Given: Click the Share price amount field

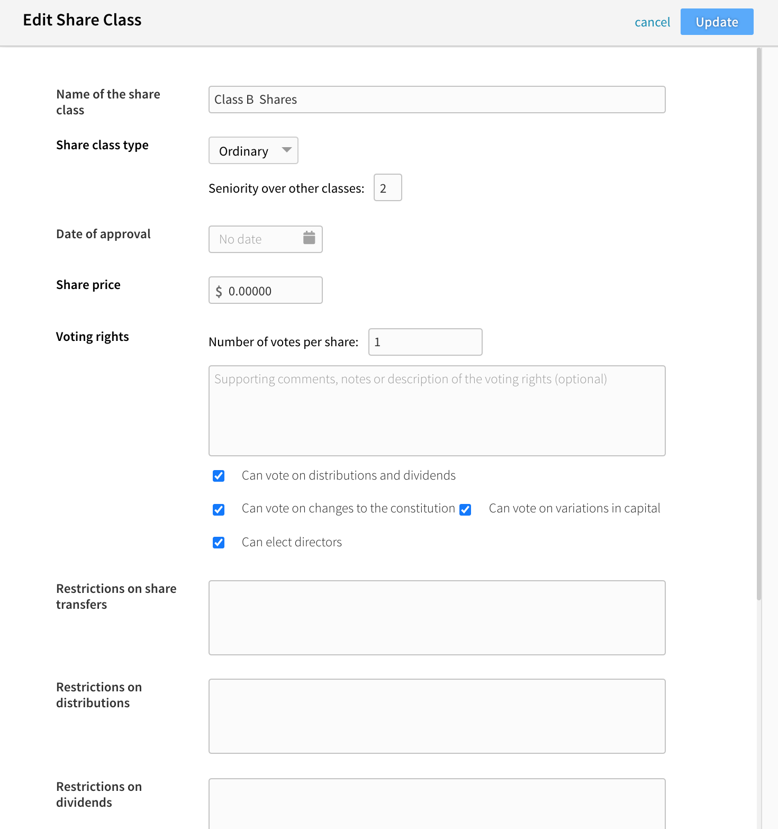Looking at the screenshot, I should click(266, 290).
